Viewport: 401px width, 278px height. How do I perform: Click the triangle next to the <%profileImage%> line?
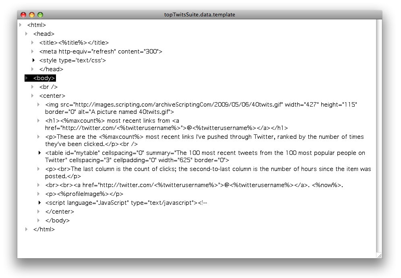(38, 194)
